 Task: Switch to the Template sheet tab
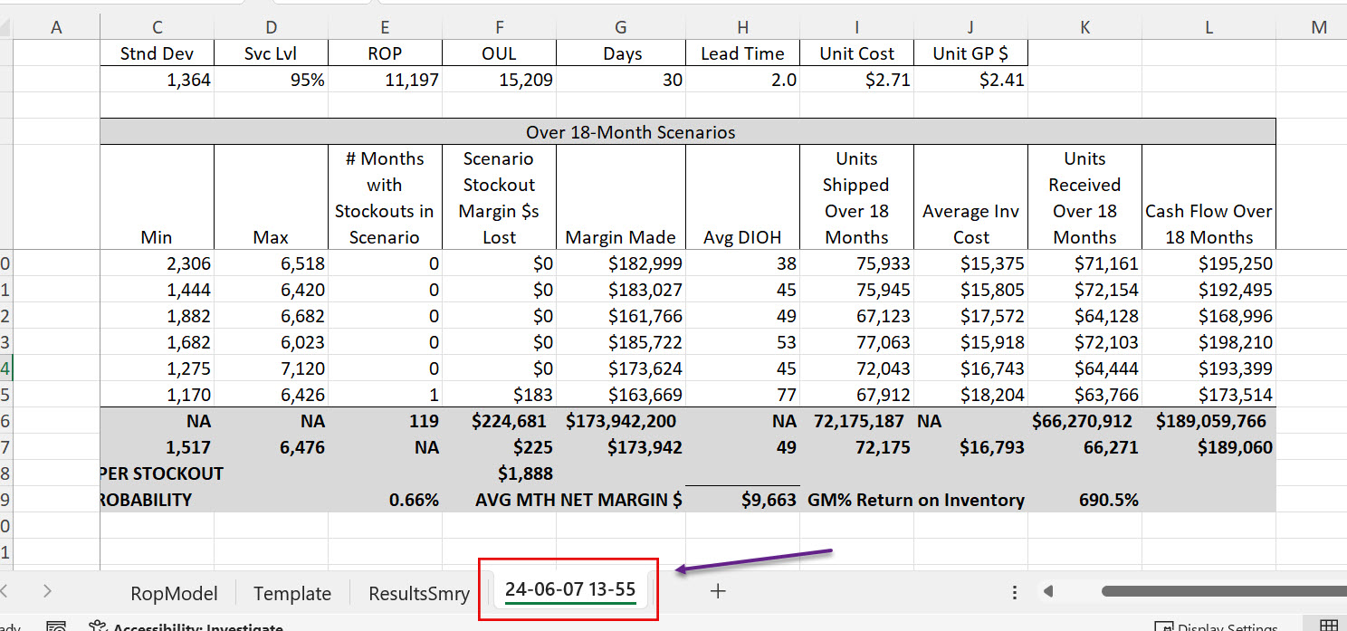[x=291, y=593]
